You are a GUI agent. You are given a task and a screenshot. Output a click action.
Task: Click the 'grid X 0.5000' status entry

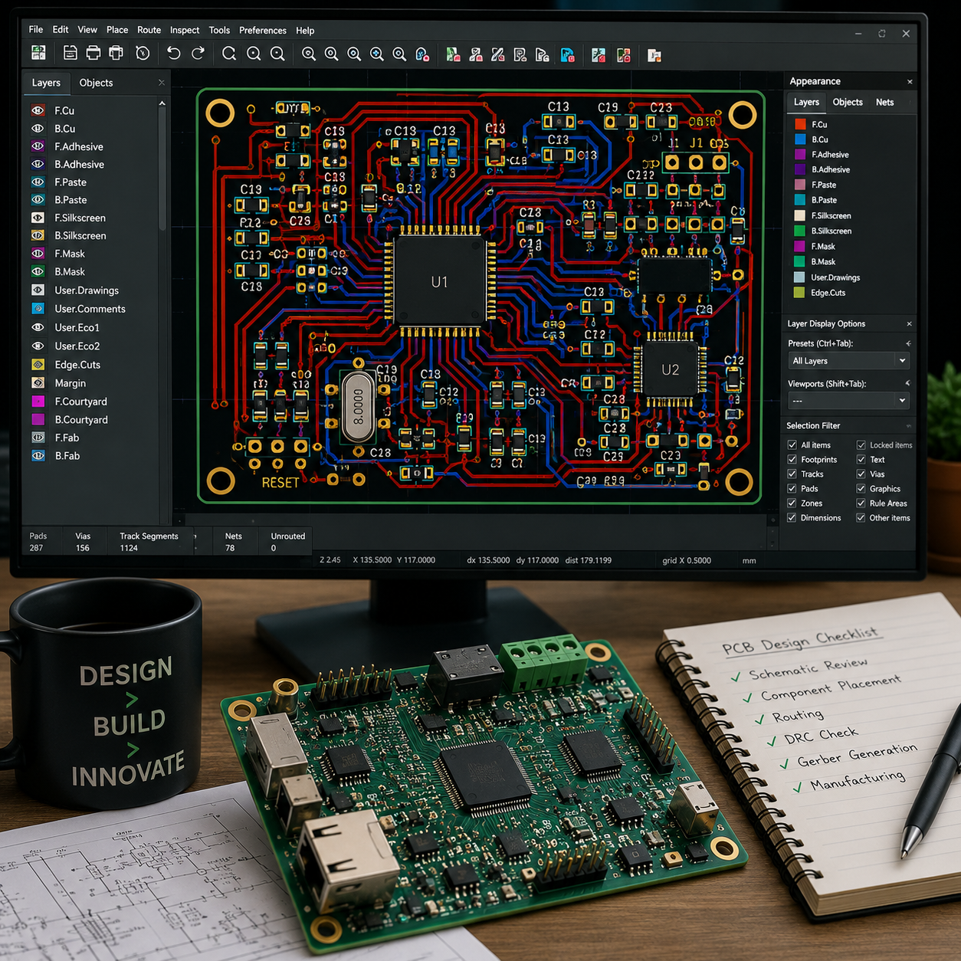coord(687,560)
